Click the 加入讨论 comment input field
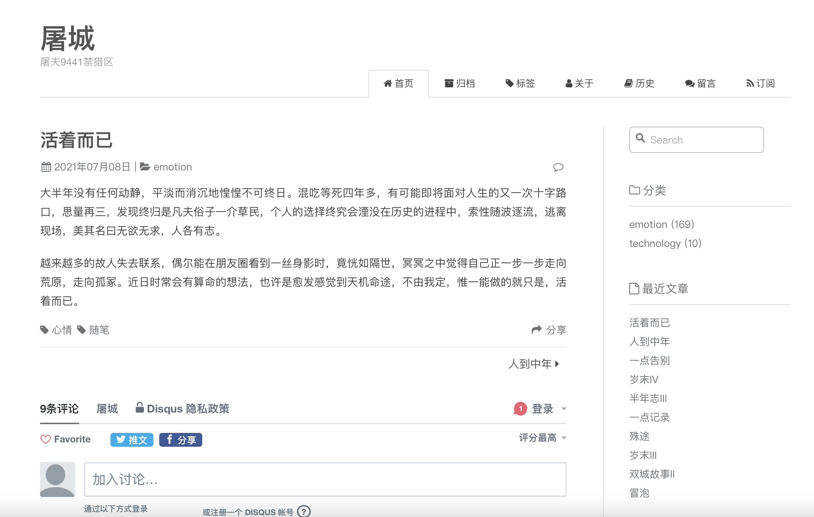The height and width of the screenshot is (517, 814). pyautogui.click(x=325, y=480)
